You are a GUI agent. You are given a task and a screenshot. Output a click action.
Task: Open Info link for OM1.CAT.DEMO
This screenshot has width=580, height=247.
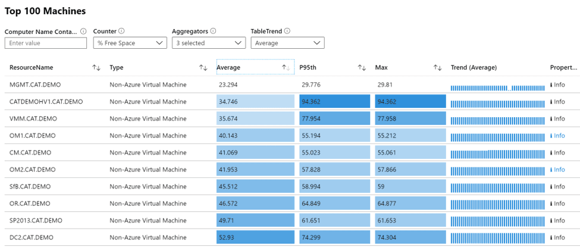(557, 136)
